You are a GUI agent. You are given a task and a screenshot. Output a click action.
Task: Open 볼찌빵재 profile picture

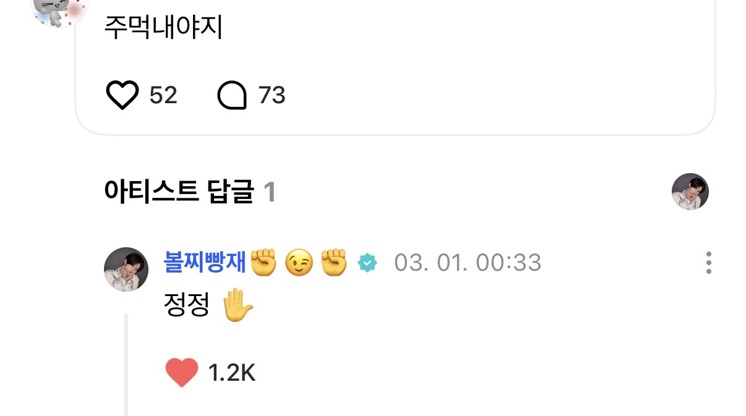click(126, 270)
